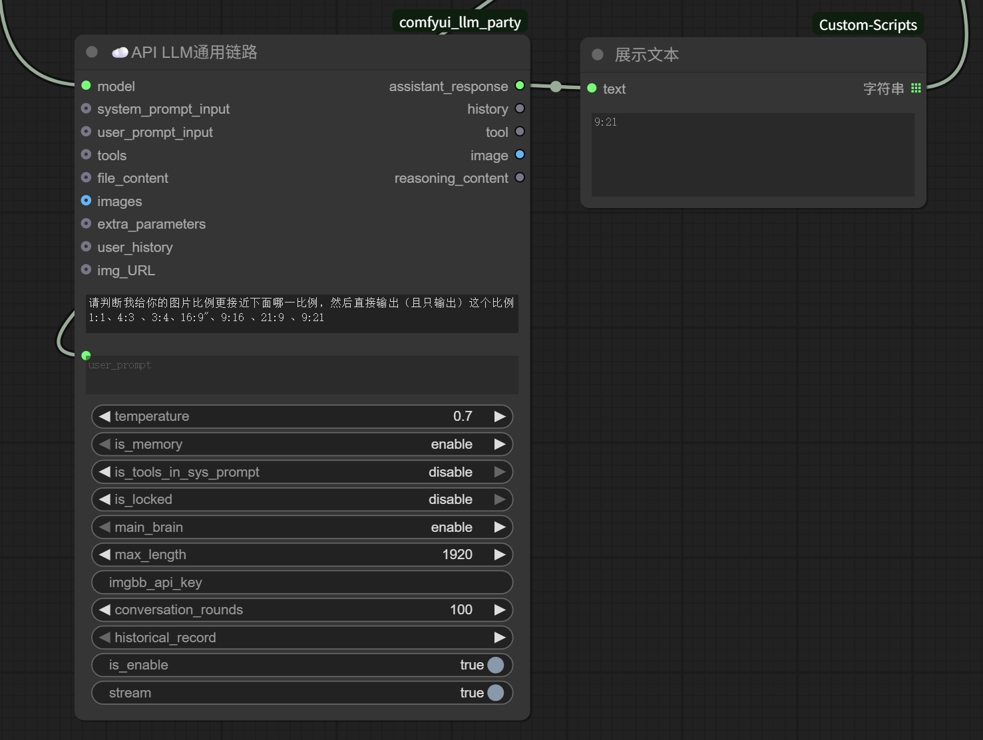Click the blue images input socket
The image size is (983, 740).
tap(86, 201)
